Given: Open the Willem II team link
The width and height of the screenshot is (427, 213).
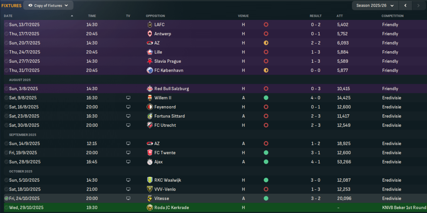Looking at the screenshot, I should 163,98.
